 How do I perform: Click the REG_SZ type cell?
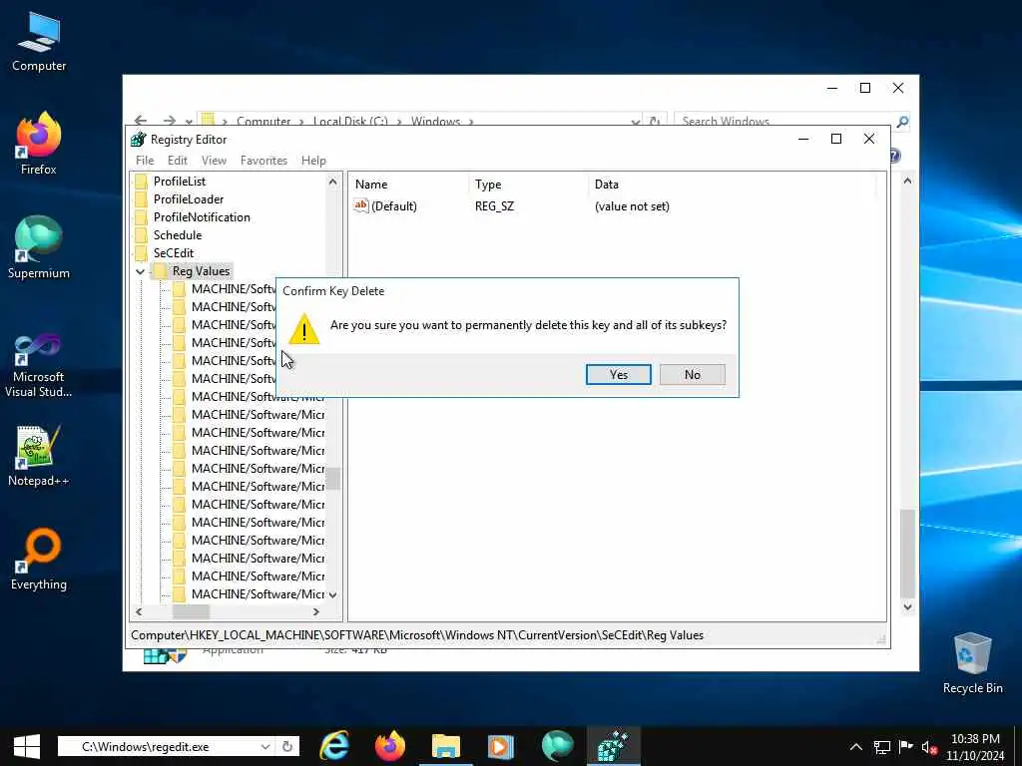[495, 206]
